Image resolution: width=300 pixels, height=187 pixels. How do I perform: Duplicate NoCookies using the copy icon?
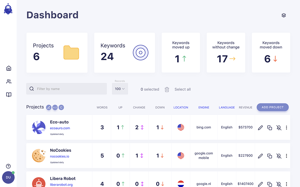(x=269, y=156)
